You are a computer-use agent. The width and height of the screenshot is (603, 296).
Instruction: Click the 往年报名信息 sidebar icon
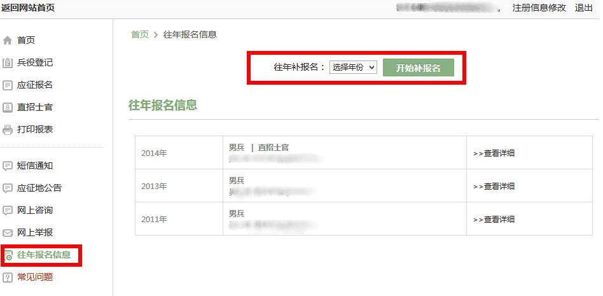click(8, 255)
